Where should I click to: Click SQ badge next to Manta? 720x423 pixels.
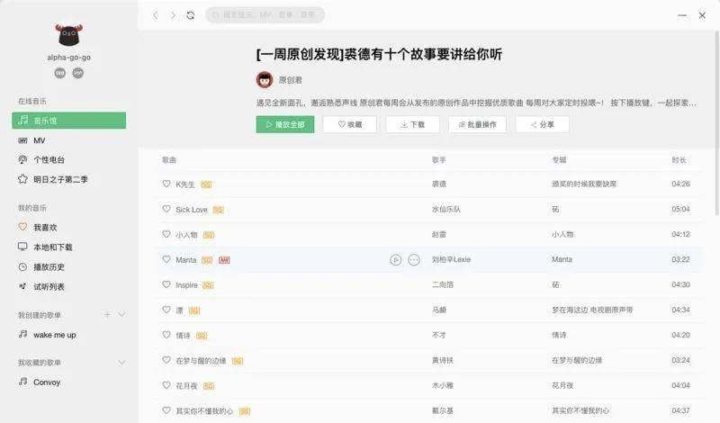[x=207, y=260]
